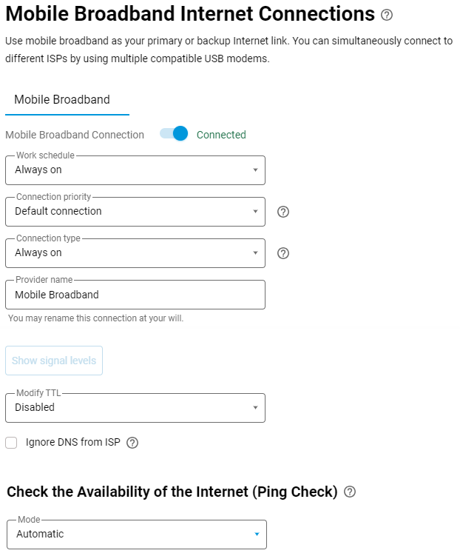The width and height of the screenshot is (460, 556).
Task: Expand the Ping Check Mode dropdown
Action: pyautogui.click(x=136, y=535)
